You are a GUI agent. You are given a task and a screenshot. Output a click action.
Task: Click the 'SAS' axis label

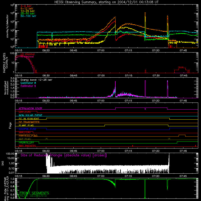coord(3,164)
